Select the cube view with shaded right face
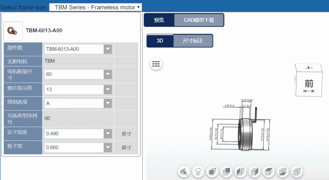This screenshot has height=180, width=329. 255,172
